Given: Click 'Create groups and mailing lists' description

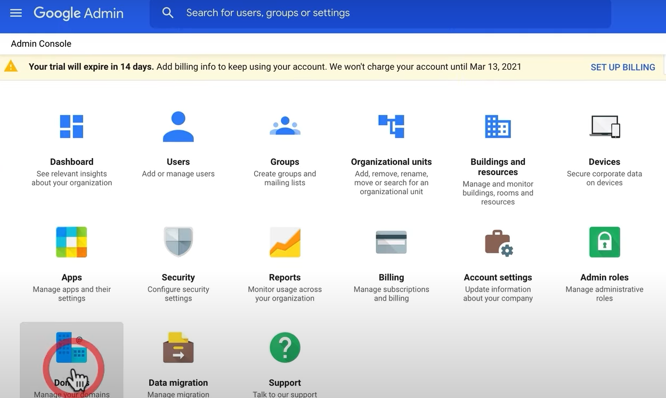Looking at the screenshot, I should tap(285, 178).
